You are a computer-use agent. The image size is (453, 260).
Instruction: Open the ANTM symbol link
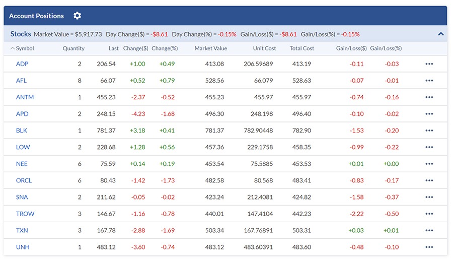pyautogui.click(x=25, y=97)
